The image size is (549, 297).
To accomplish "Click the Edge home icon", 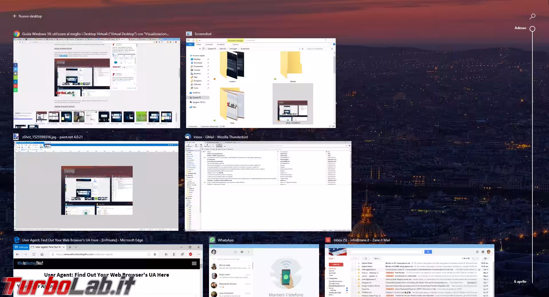I will pyautogui.click(x=42, y=254).
